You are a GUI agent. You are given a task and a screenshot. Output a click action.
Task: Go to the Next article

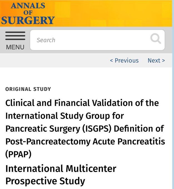pyautogui.click(x=156, y=61)
